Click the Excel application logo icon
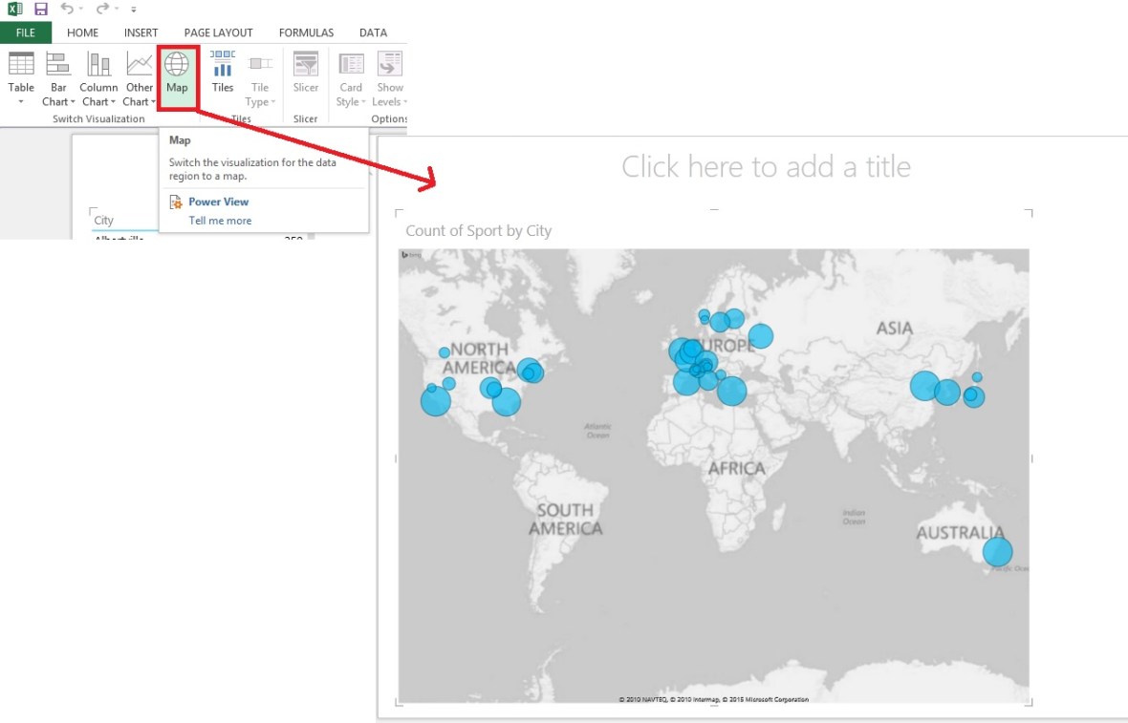The width and height of the screenshot is (1128, 723). (15, 9)
